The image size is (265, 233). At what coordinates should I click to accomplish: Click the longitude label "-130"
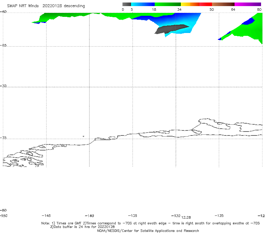(x=176, y=216)
